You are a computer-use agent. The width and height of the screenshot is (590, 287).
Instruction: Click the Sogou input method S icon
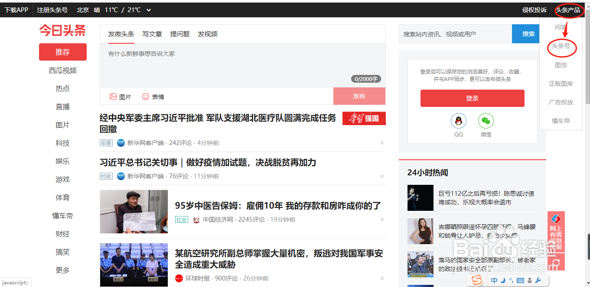point(477,281)
